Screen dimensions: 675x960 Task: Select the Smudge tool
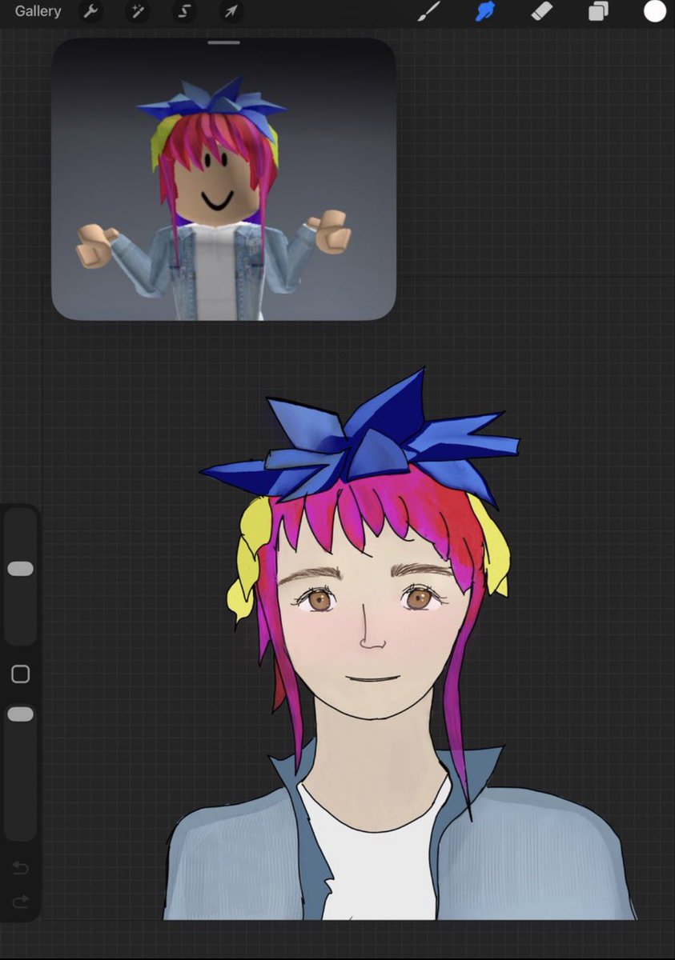(x=485, y=11)
